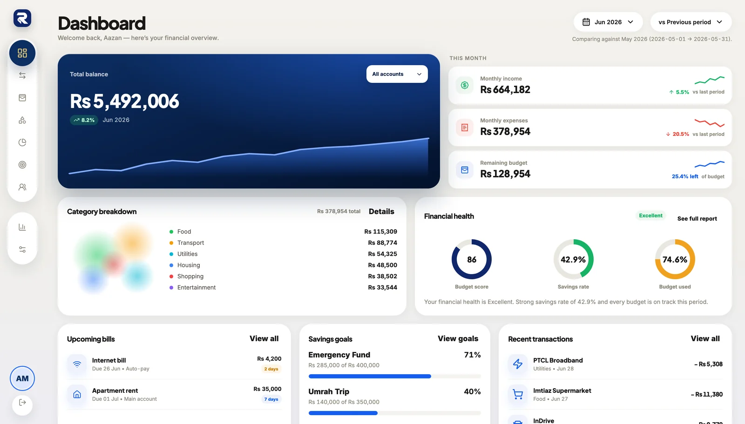Image resolution: width=745 pixels, height=424 pixels.
Task: Open the categories shapes icon in sidebar
Action: pyautogui.click(x=22, y=120)
